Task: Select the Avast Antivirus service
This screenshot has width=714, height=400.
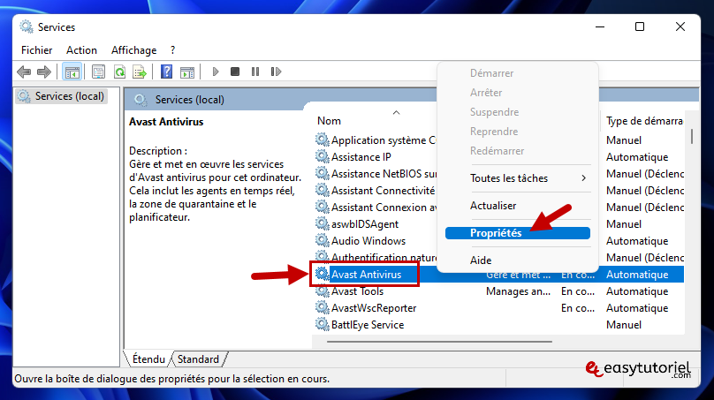Action: click(x=366, y=275)
